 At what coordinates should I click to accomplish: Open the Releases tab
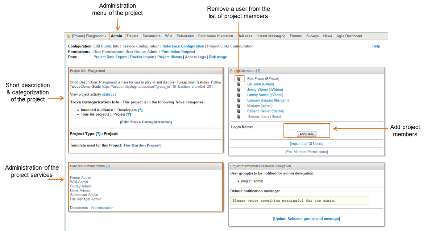245,36
